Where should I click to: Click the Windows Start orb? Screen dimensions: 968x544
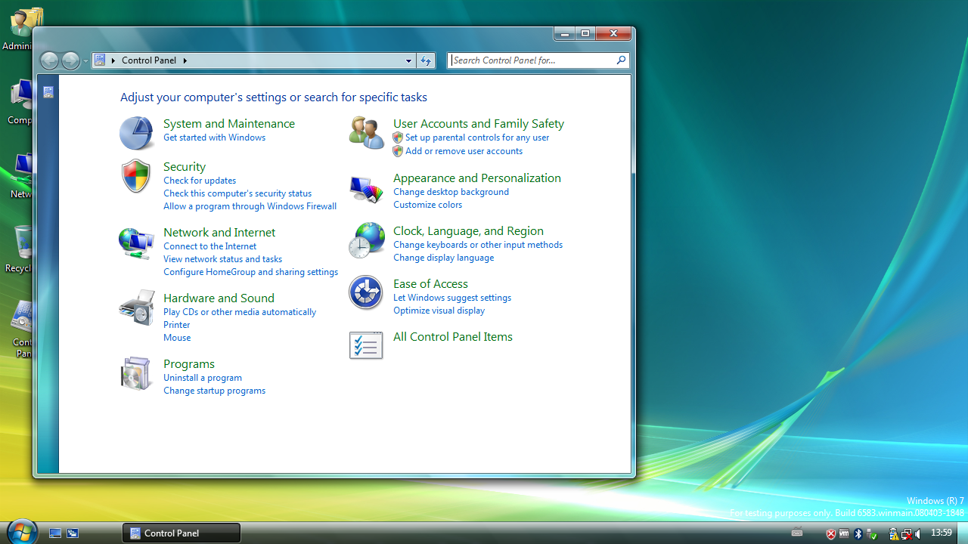[x=21, y=531]
